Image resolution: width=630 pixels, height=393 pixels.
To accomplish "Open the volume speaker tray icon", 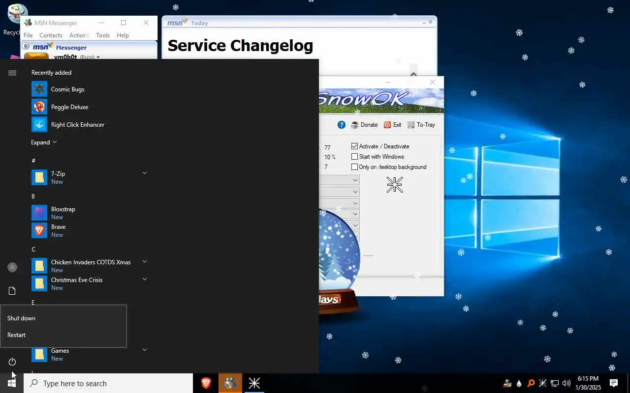I will [x=567, y=383].
